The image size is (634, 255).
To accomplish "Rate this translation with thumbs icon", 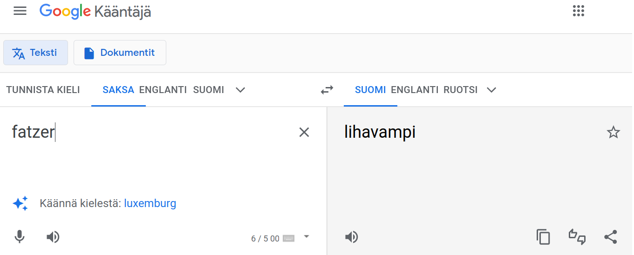I will [577, 237].
